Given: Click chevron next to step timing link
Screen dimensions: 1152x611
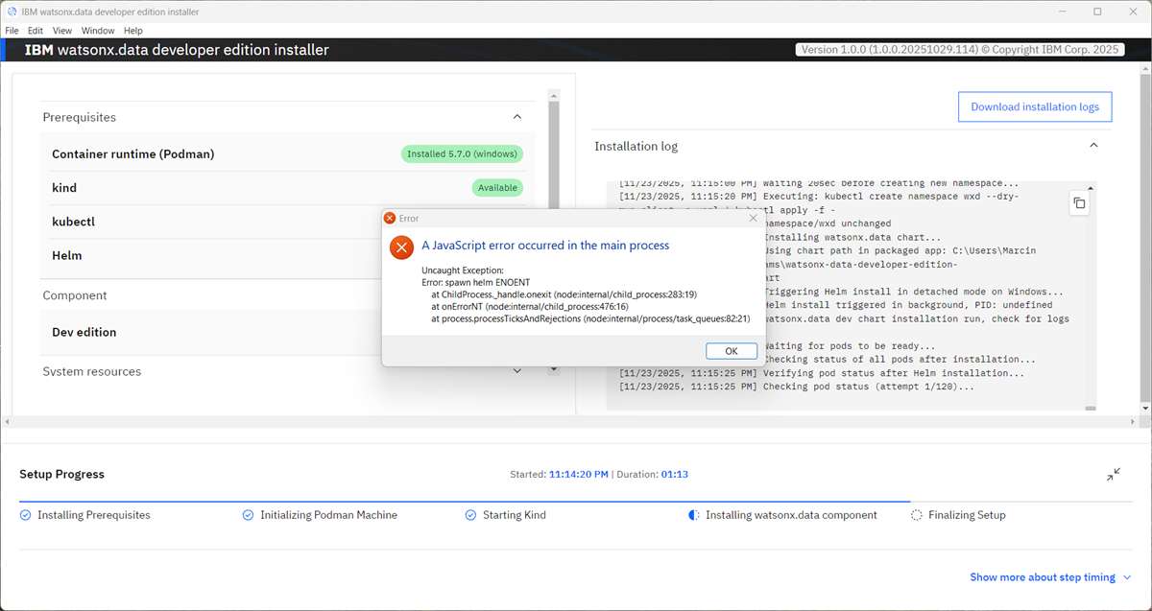Looking at the screenshot, I should [x=1127, y=577].
